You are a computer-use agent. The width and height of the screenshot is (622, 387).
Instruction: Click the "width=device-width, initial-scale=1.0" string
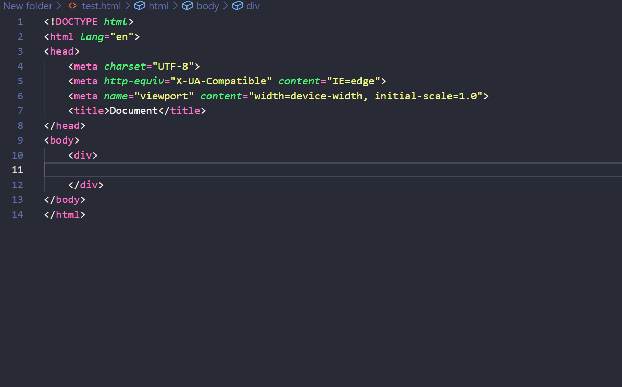[365, 96]
